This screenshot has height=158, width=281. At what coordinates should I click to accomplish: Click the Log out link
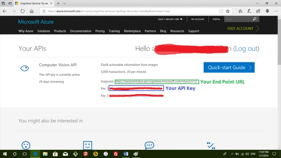(246, 48)
